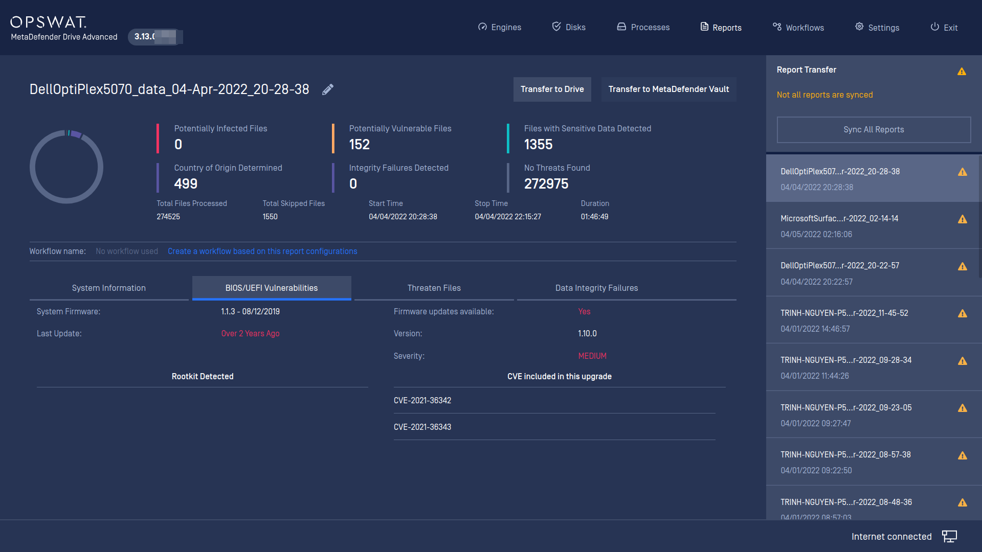982x552 pixels.
Task: Open the Workflows page
Action: pos(798,27)
